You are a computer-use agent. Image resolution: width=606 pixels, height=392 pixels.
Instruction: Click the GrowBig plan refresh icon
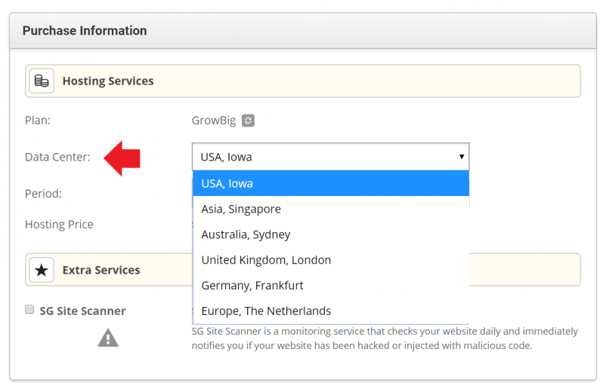249,121
